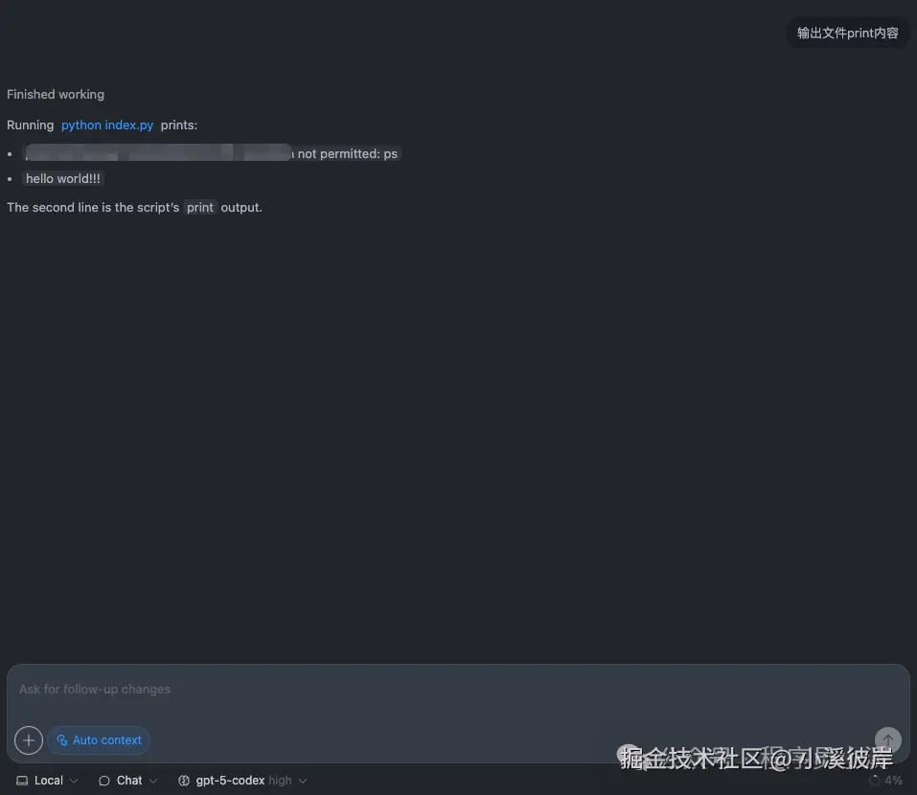Open the python index.py link
This screenshot has height=795, width=917.
tap(107, 125)
